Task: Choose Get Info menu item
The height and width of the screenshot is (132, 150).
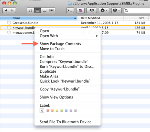Action: 67,57
